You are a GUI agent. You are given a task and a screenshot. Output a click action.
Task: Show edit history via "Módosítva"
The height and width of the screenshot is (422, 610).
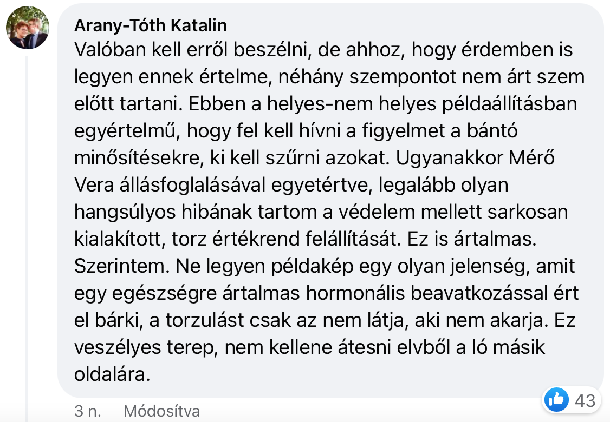pyautogui.click(x=161, y=411)
